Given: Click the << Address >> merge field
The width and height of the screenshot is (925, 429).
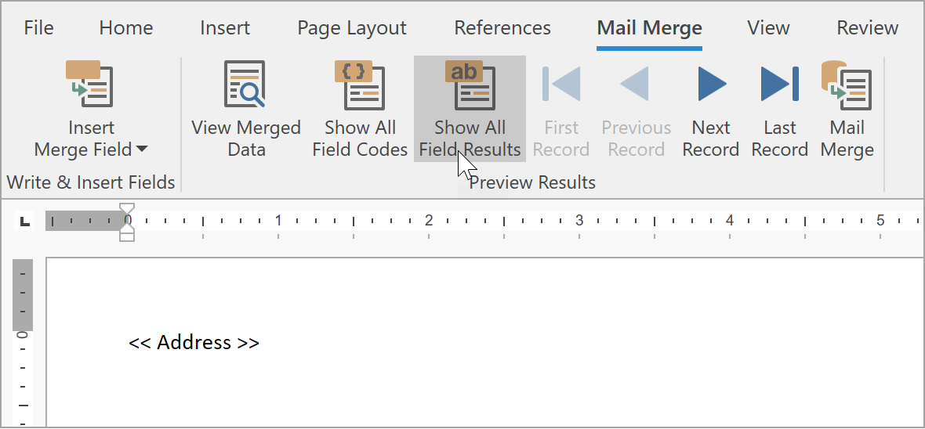Looking at the screenshot, I should 194,343.
